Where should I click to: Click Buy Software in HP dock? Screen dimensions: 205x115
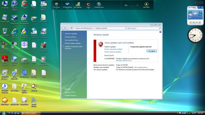point(78,5)
